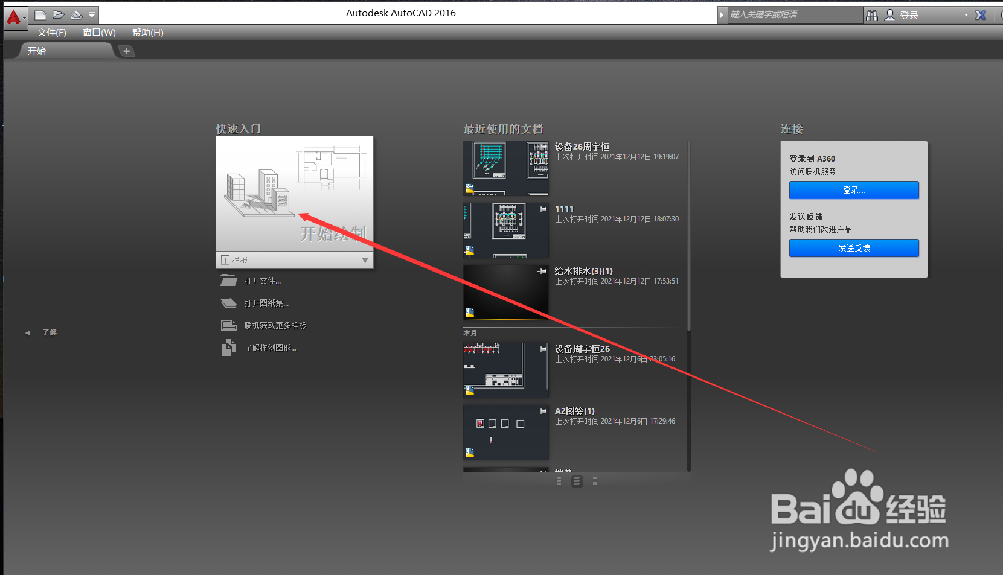Add a new drawing tab with the plus button

pyautogui.click(x=126, y=51)
